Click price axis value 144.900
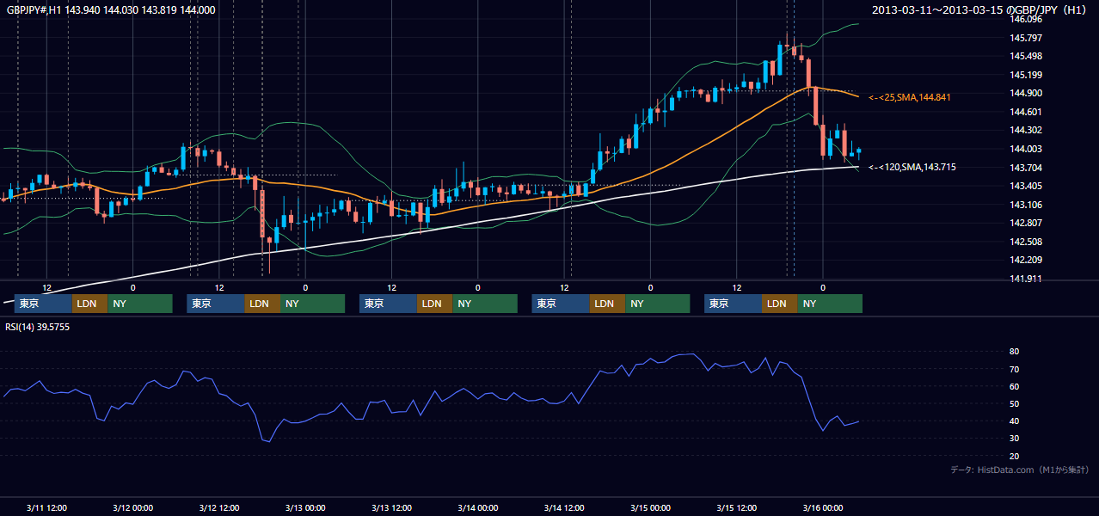The width and height of the screenshot is (1099, 516). pyautogui.click(x=1027, y=93)
